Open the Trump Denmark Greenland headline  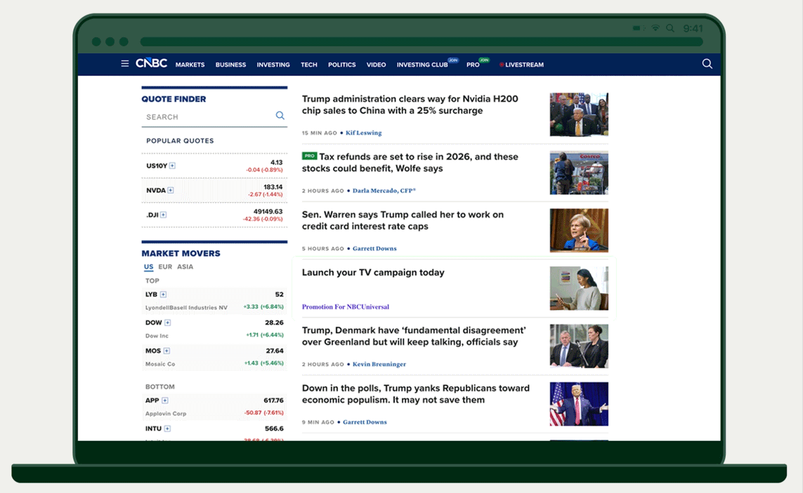pyautogui.click(x=414, y=336)
